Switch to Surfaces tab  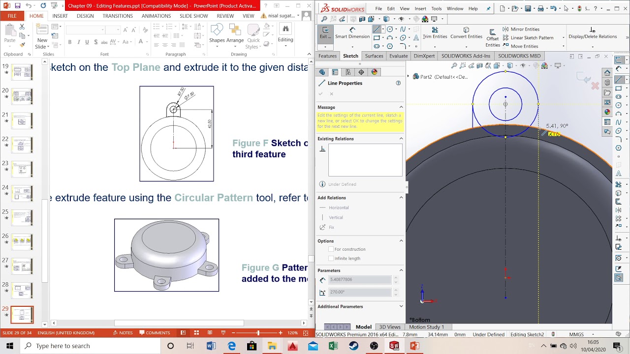[x=374, y=56]
